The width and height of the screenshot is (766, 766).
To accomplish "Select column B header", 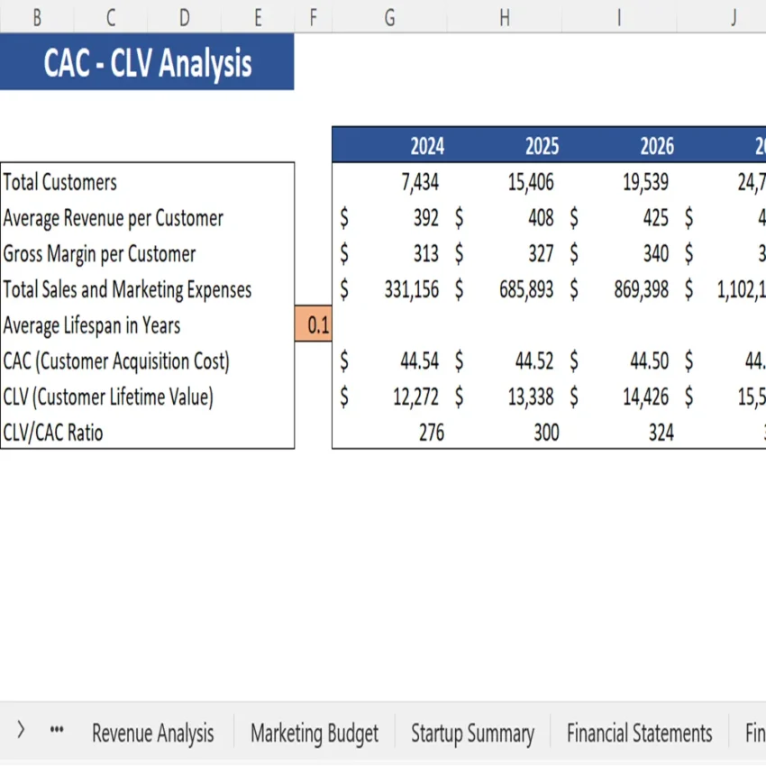I will click(x=38, y=15).
